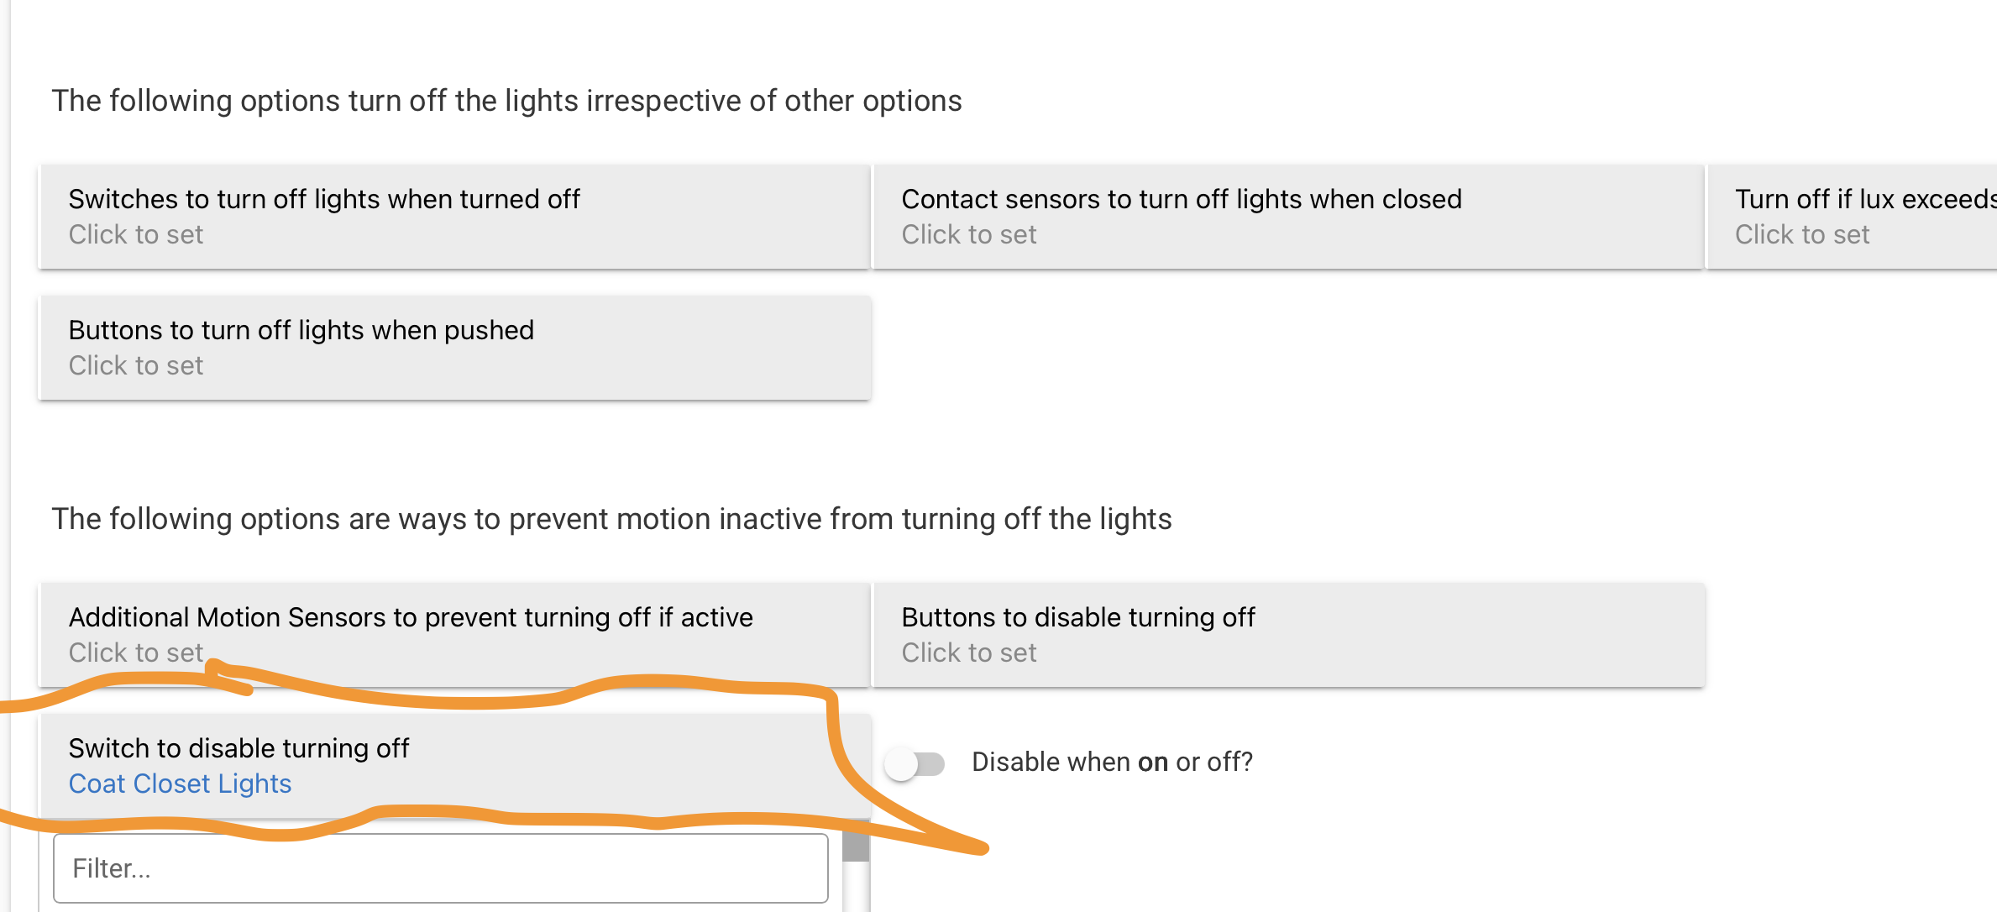Viewport: 1997px width, 912px height.
Task: Toggle the "Disable when on or off?" switch
Action: pos(915,763)
